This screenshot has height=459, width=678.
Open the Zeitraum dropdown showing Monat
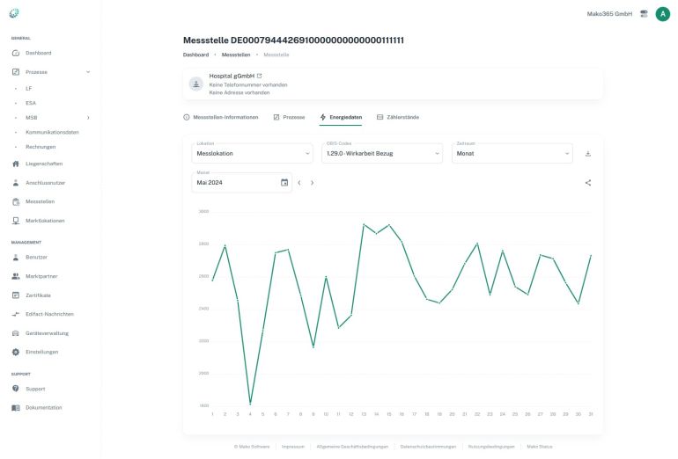click(x=512, y=154)
